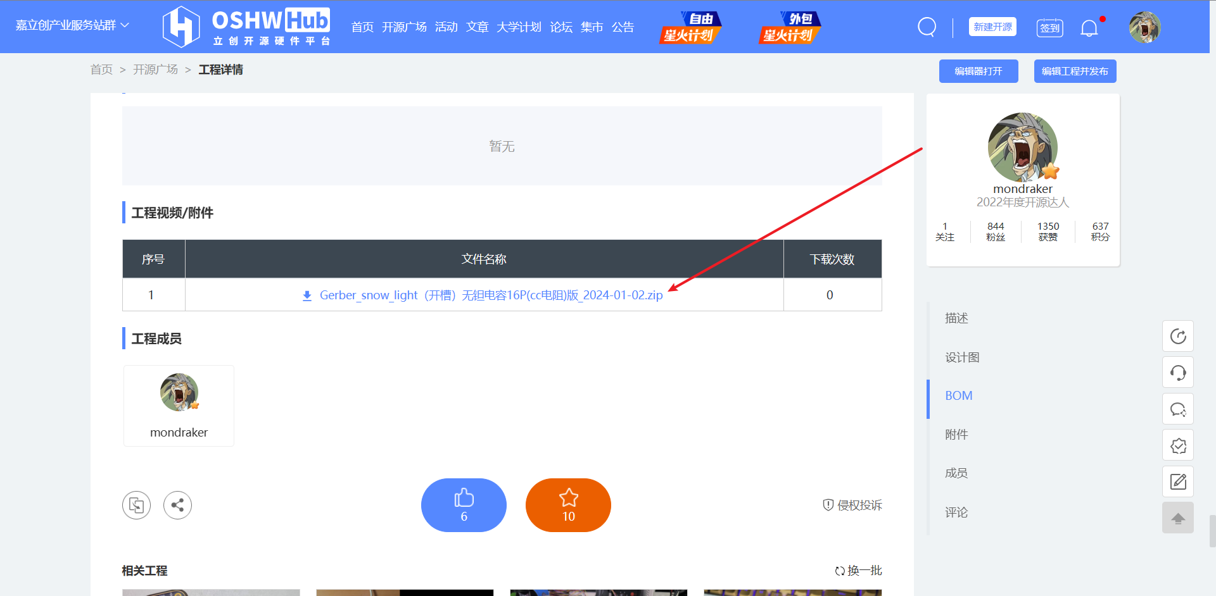Viewport: 1216px width, 596px height.
Task: Click the copy project icon
Action: coord(136,505)
